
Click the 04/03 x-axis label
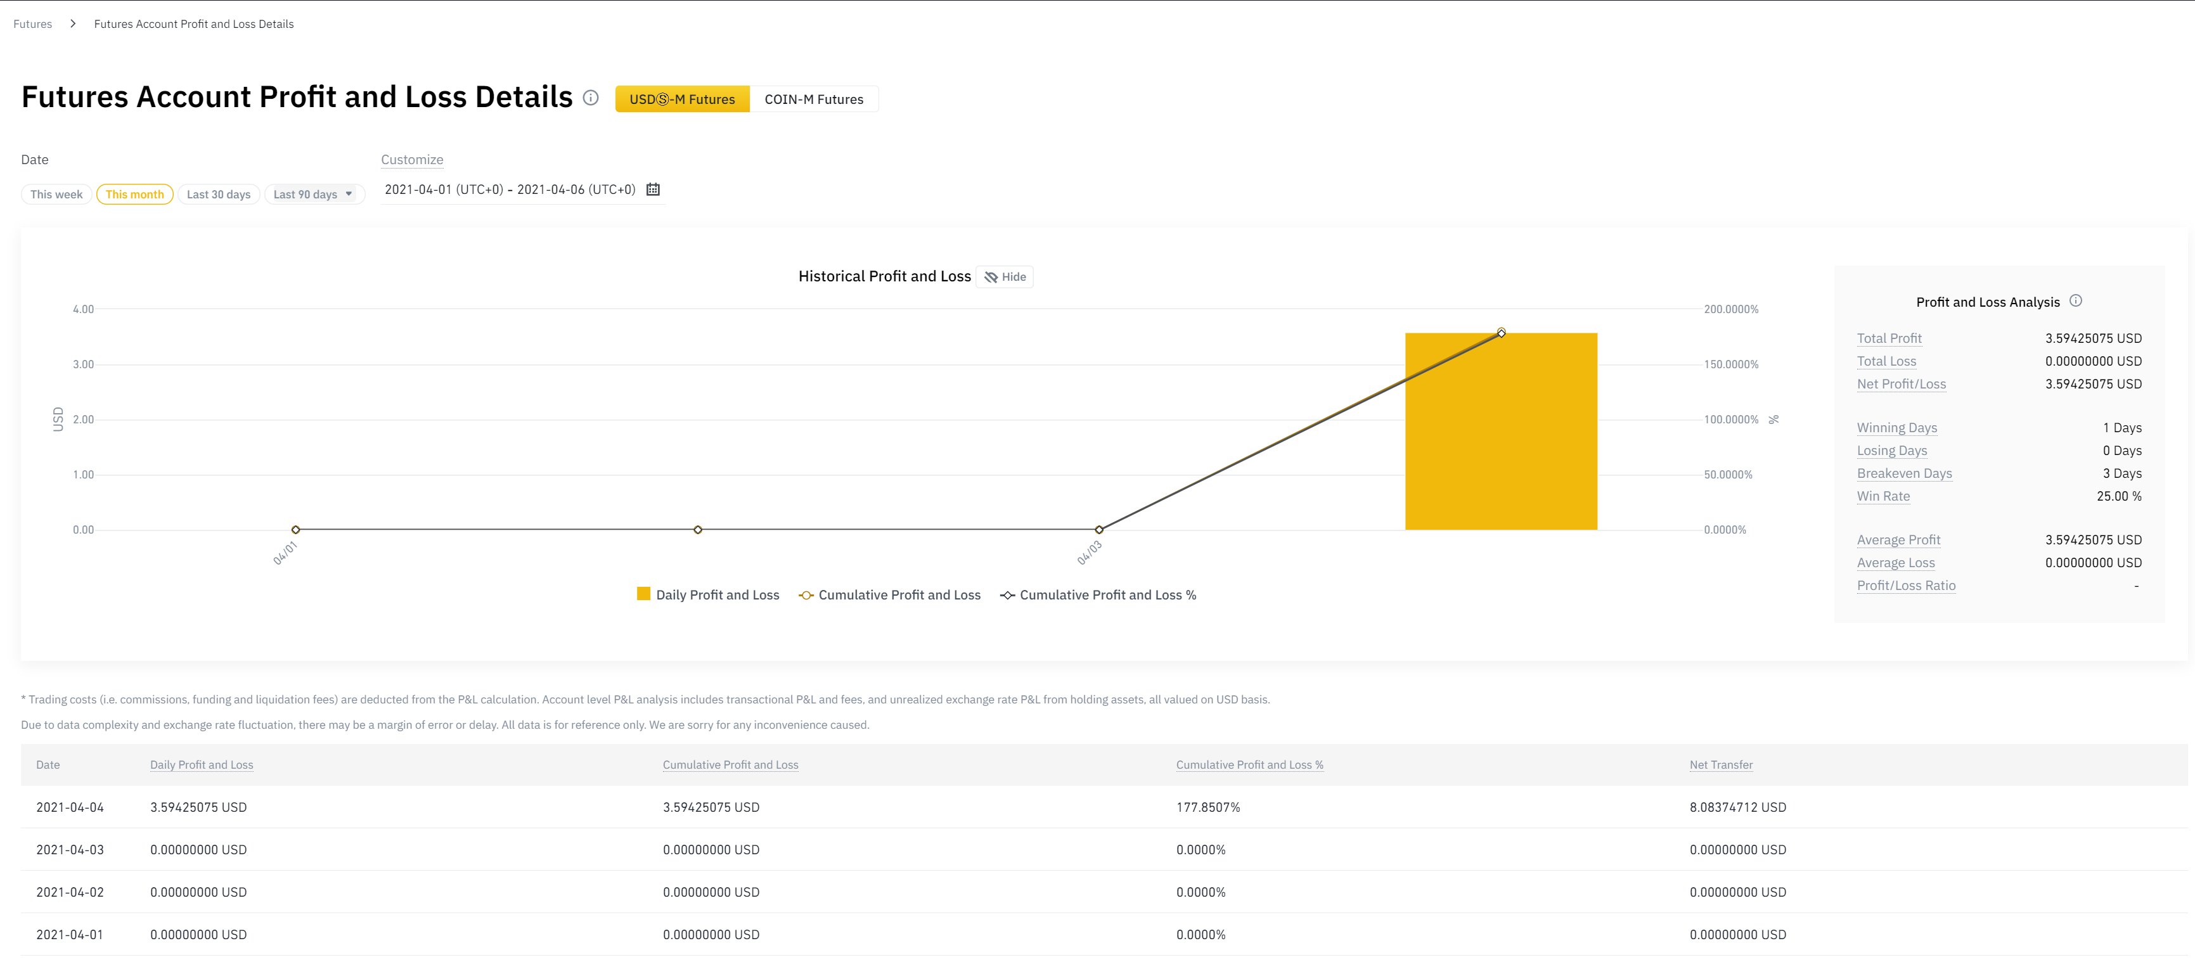tap(1089, 552)
